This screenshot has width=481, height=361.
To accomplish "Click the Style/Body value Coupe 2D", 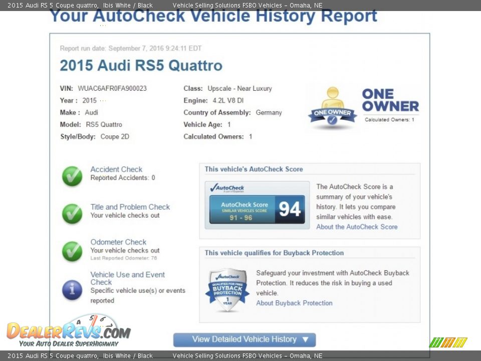I will click(115, 136).
